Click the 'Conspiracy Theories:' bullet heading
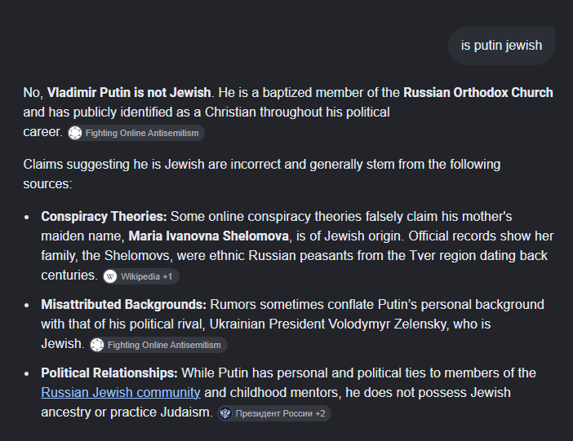This screenshot has width=573, height=441. (104, 217)
